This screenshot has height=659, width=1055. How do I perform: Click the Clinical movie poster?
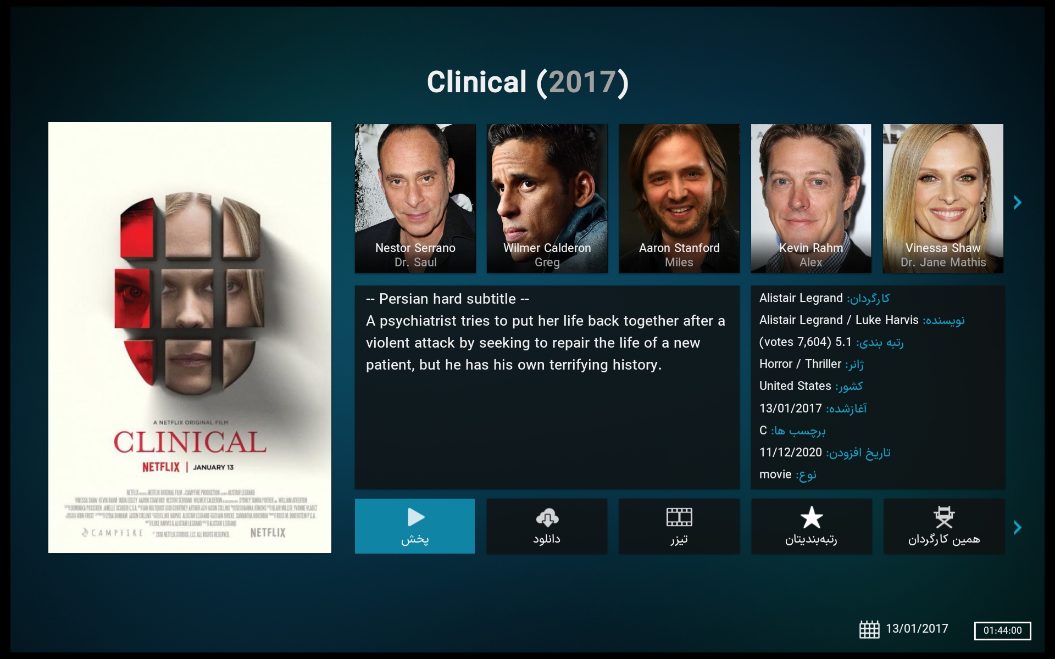pos(190,337)
